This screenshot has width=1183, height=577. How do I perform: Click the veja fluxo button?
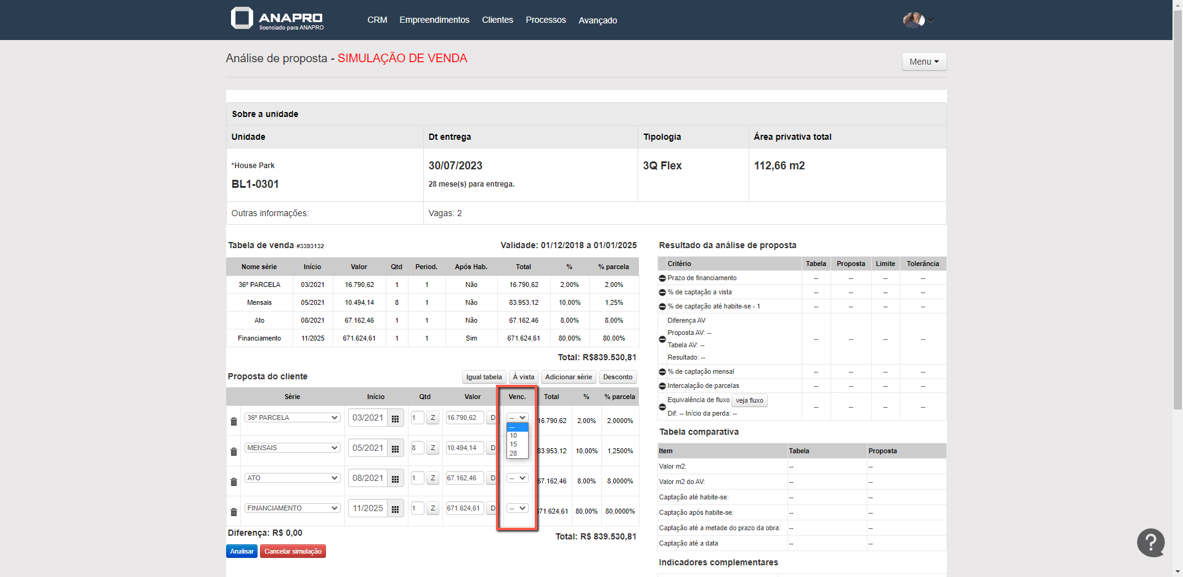749,400
